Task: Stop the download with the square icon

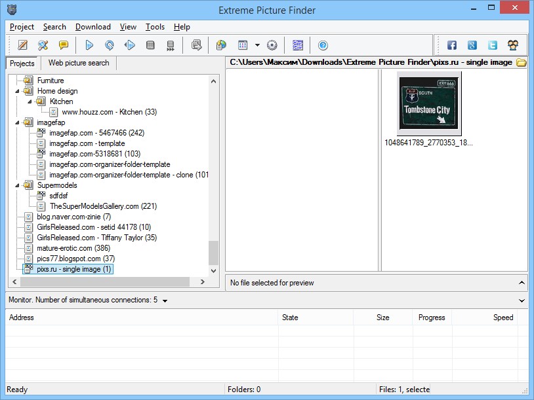Action: tap(150, 45)
